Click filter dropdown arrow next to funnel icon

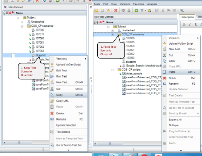click(145, 10)
